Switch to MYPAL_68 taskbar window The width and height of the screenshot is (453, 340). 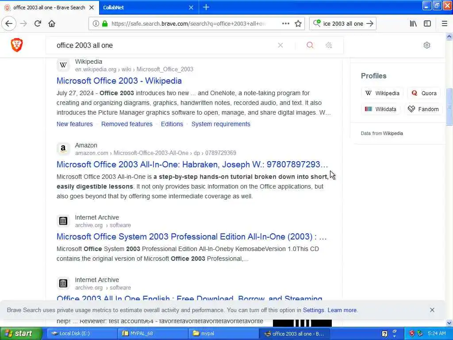click(153, 333)
